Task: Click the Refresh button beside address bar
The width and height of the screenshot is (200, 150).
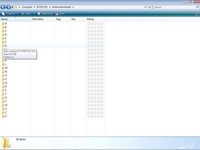Action: pyautogui.click(x=150, y=7)
